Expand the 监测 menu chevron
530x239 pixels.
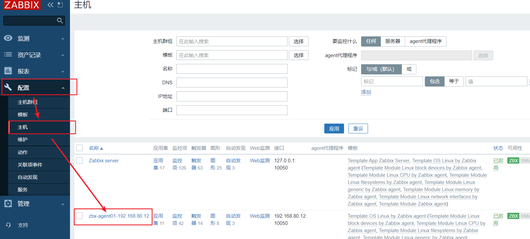(x=63, y=39)
